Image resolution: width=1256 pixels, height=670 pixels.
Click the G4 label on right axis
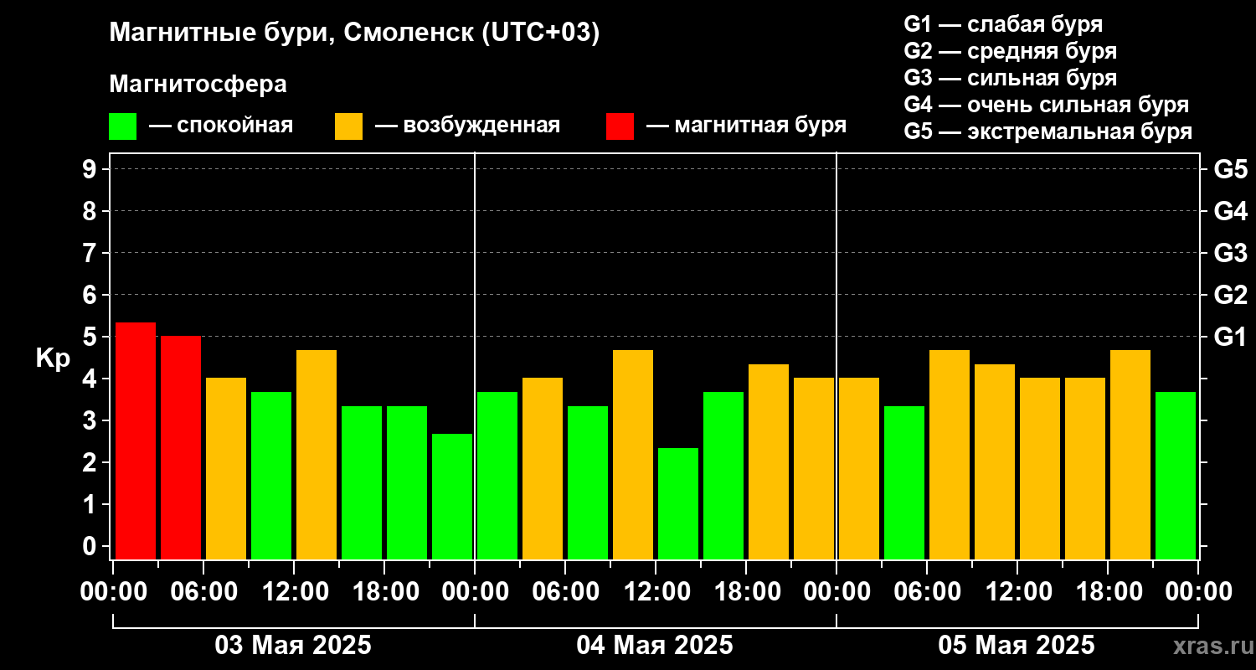tap(1230, 211)
